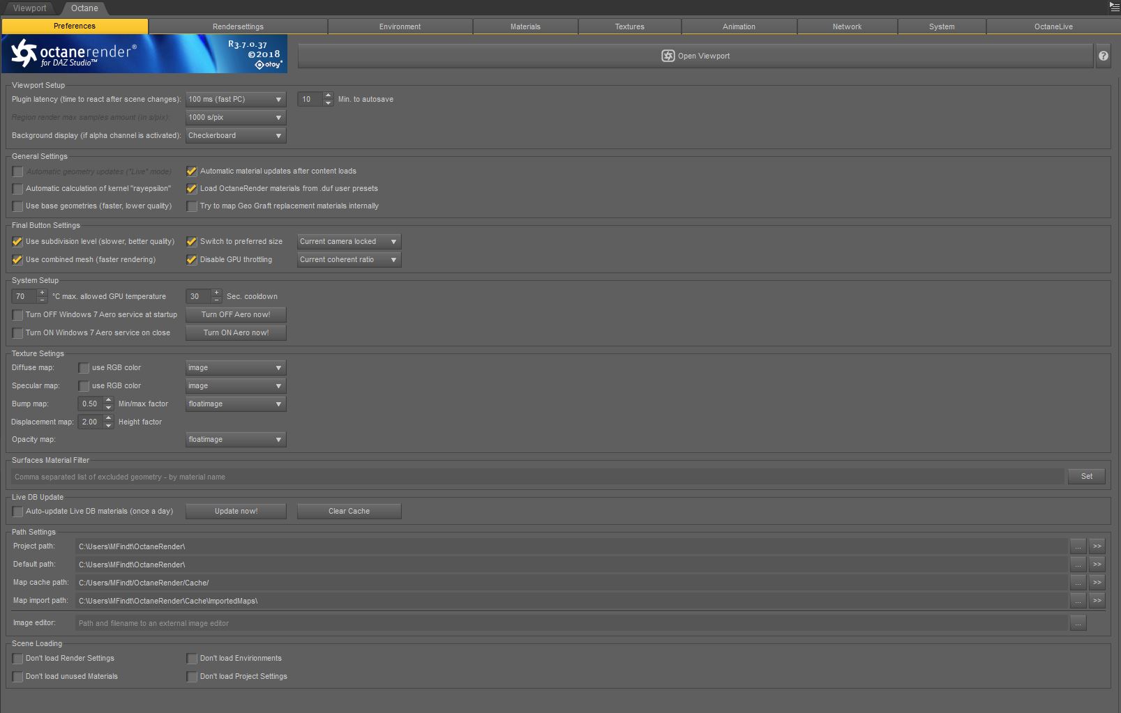Click the >> button beside Project path
This screenshot has width=1121, height=713.
1097,546
